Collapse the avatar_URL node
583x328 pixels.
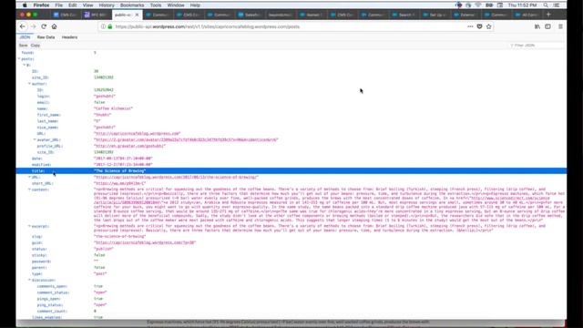tap(35, 139)
